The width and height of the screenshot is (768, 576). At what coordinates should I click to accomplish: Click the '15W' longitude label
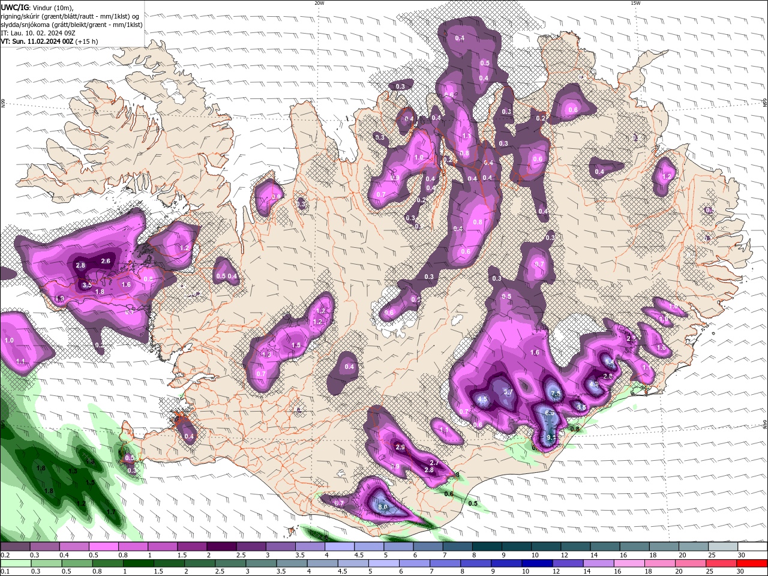click(635, 3)
